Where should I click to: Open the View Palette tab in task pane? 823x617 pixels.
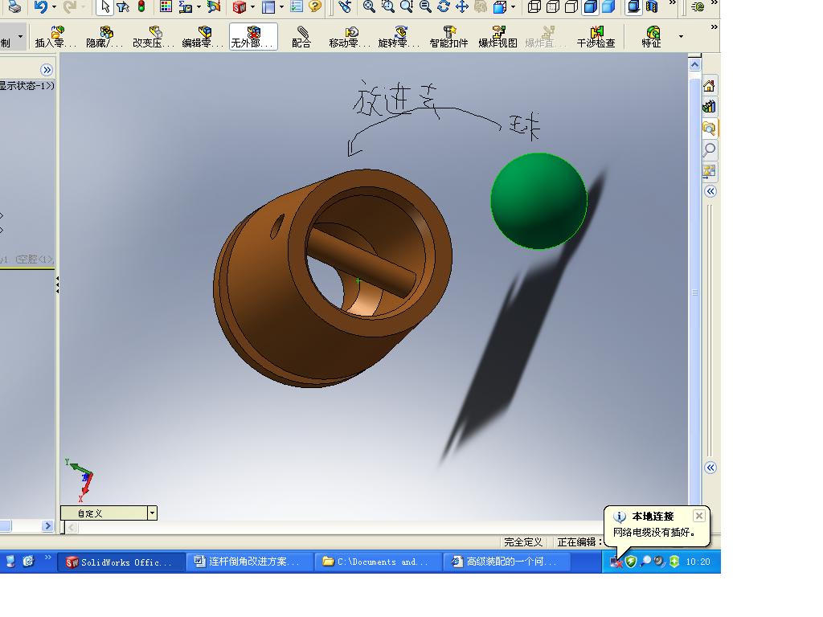click(x=709, y=171)
